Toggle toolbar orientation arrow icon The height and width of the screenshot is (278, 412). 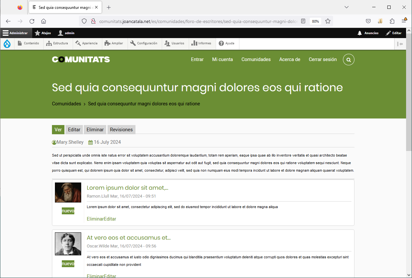[x=400, y=44]
